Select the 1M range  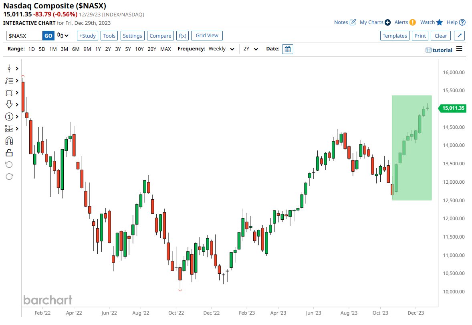coord(53,49)
